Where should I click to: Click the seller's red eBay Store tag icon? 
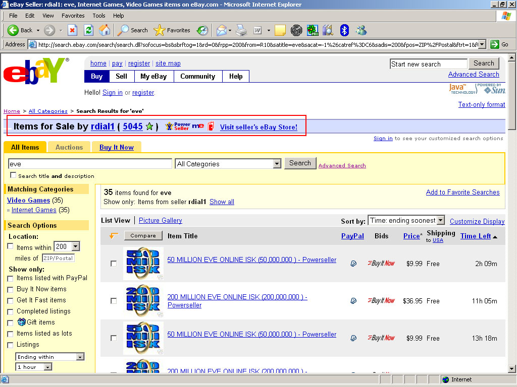tap(211, 126)
